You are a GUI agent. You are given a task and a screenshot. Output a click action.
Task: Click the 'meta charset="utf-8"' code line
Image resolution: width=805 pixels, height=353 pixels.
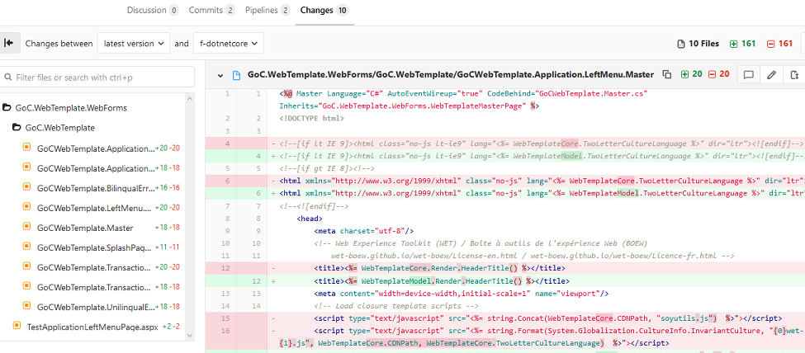click(x=364, y=231)
